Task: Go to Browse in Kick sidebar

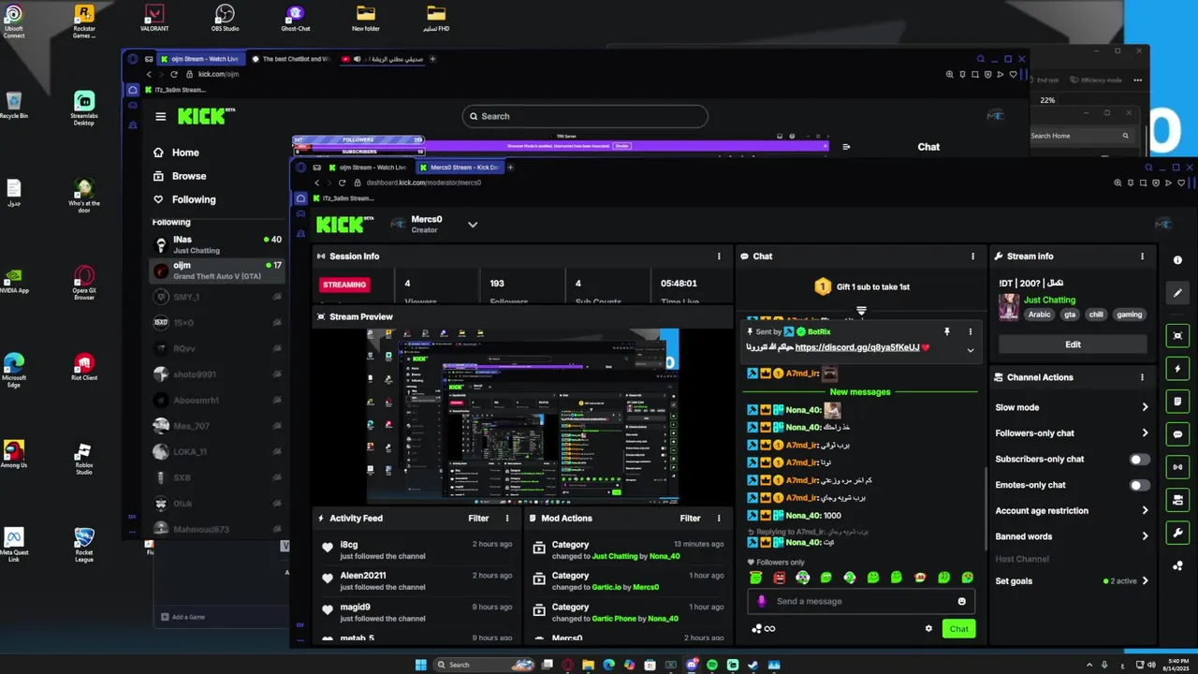Action: [188, 176]
